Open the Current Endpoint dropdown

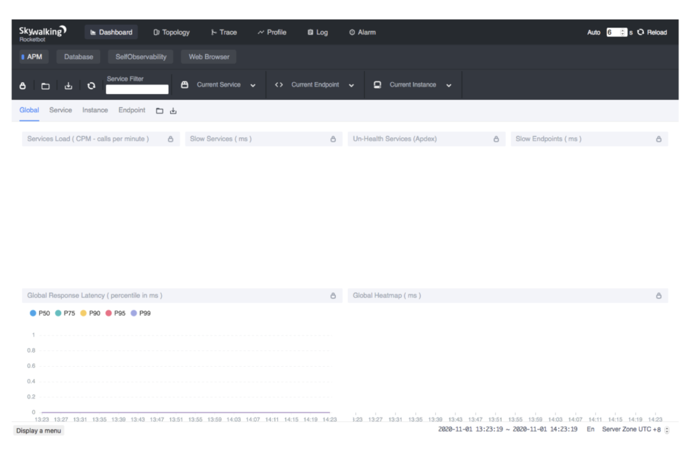coord(351,85)
